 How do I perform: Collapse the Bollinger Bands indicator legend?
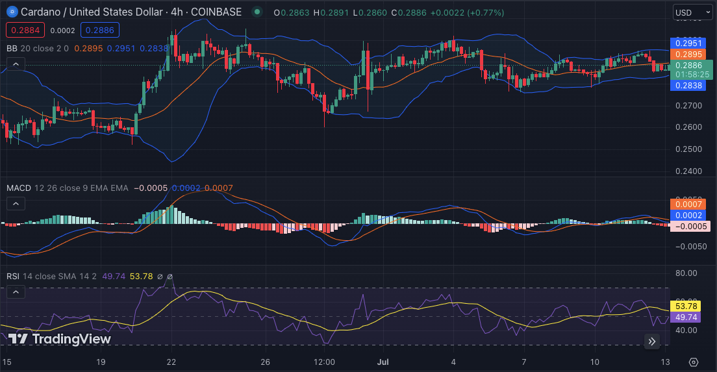[x=16, y=64]
